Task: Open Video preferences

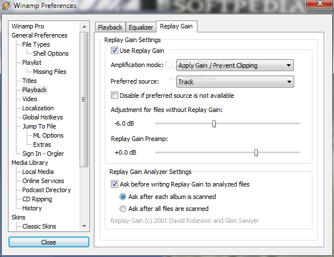Action: click(x=30, y=99)
